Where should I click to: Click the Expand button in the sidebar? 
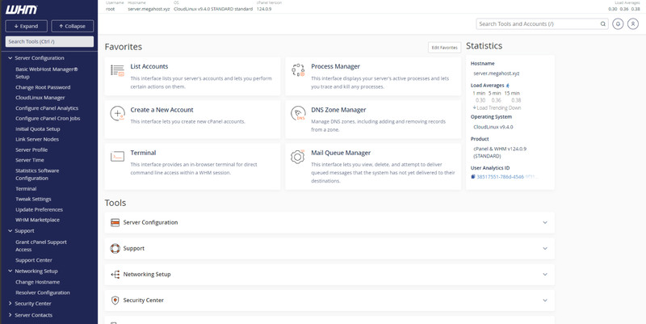coord(27,26)
